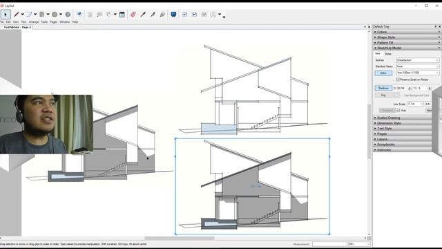
Task: Open Line tool dropdown arrow
Action: [23, 15]
